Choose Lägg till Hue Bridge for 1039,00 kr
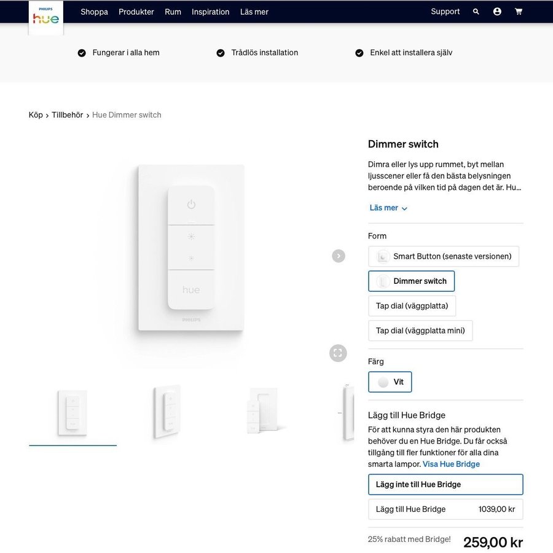Viewport: 553px width, 553px height. (445, 509)
